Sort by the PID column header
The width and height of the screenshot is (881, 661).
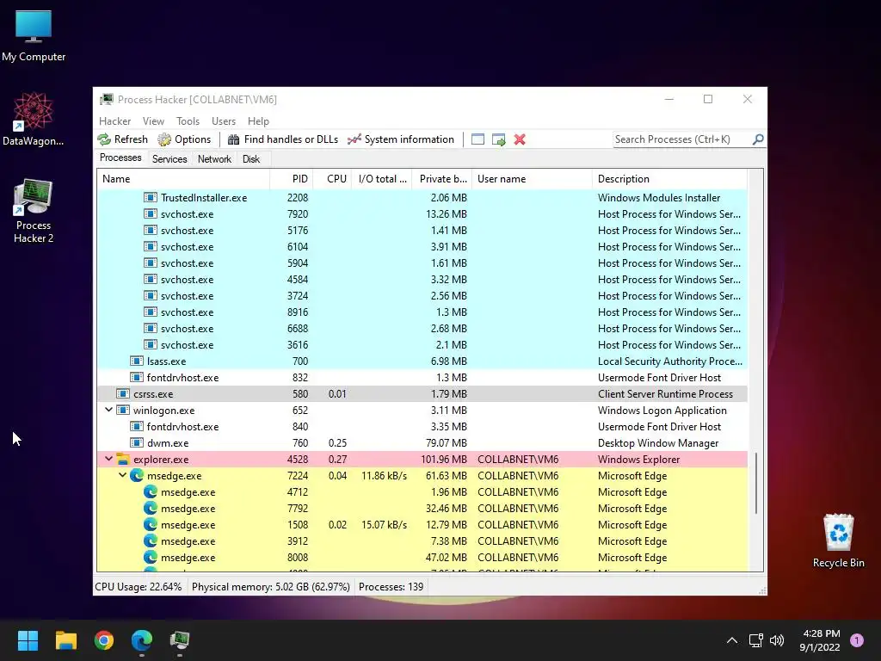[x=292, y=179]
